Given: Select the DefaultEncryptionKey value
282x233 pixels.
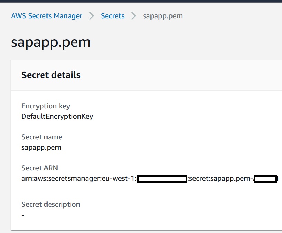Looking at the screenshot, I should point(57,116).
